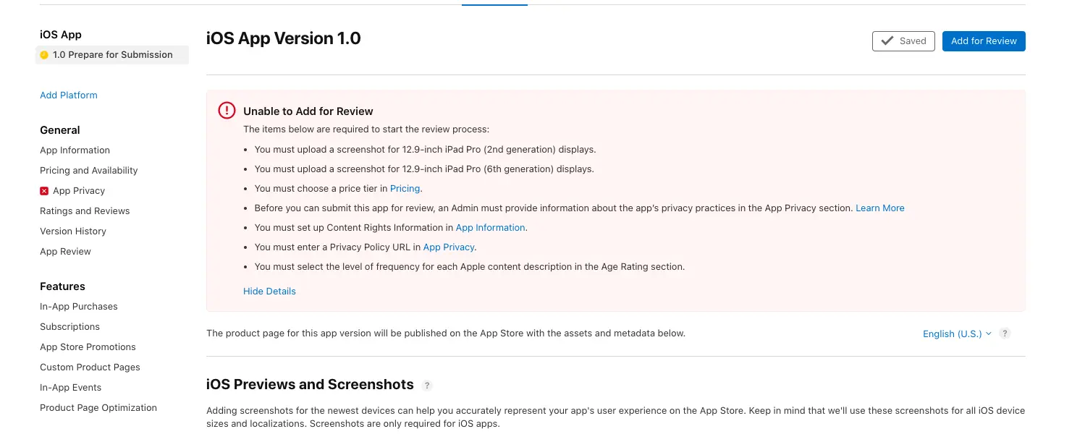Click help icon next to iOS Previews heading
The image size is (1085, 442).
[427, 385]
